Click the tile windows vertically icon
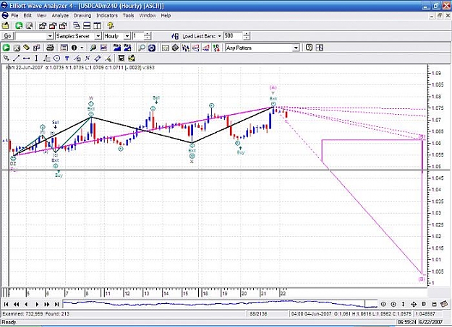Image resolution: width=452 pixels, height=327 pixels. 97,25
